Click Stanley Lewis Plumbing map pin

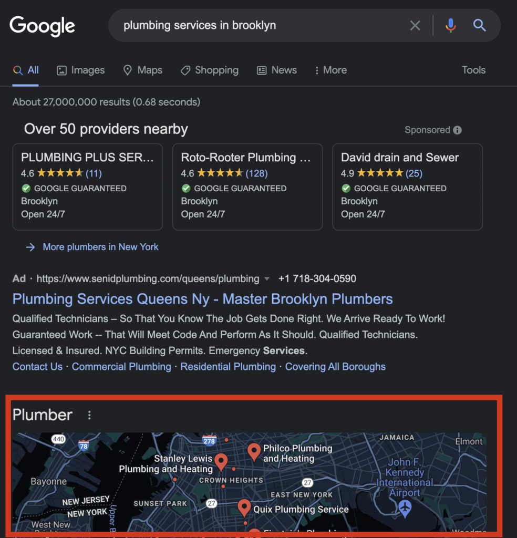coord(221,462)
